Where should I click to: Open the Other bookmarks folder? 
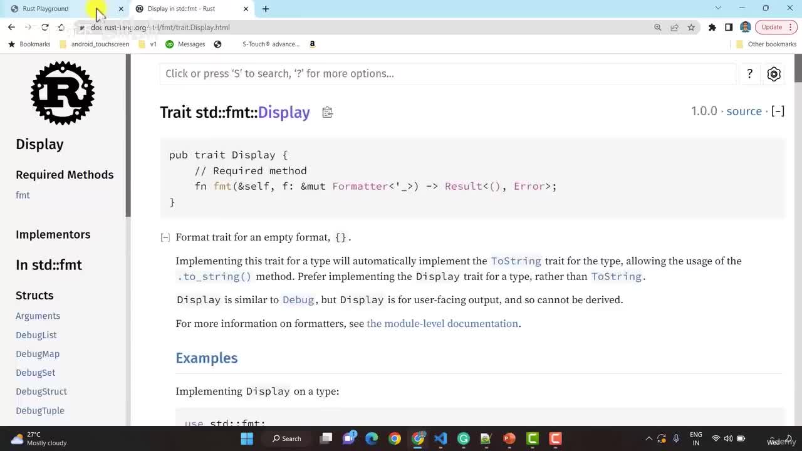coord(766,44)
